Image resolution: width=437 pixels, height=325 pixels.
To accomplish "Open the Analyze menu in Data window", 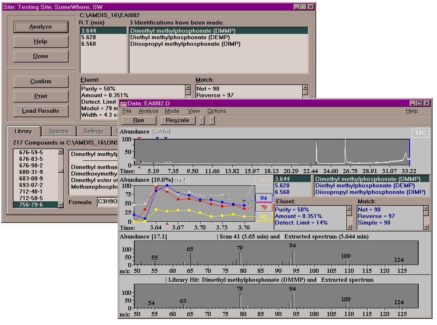I will [x=148, y=111].
